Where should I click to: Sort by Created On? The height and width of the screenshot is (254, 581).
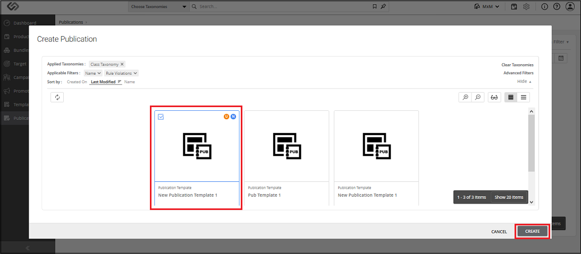77,82
